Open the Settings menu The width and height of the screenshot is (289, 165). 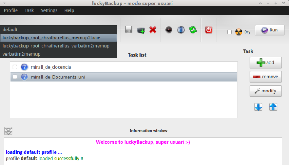click(x=49, y=10)
